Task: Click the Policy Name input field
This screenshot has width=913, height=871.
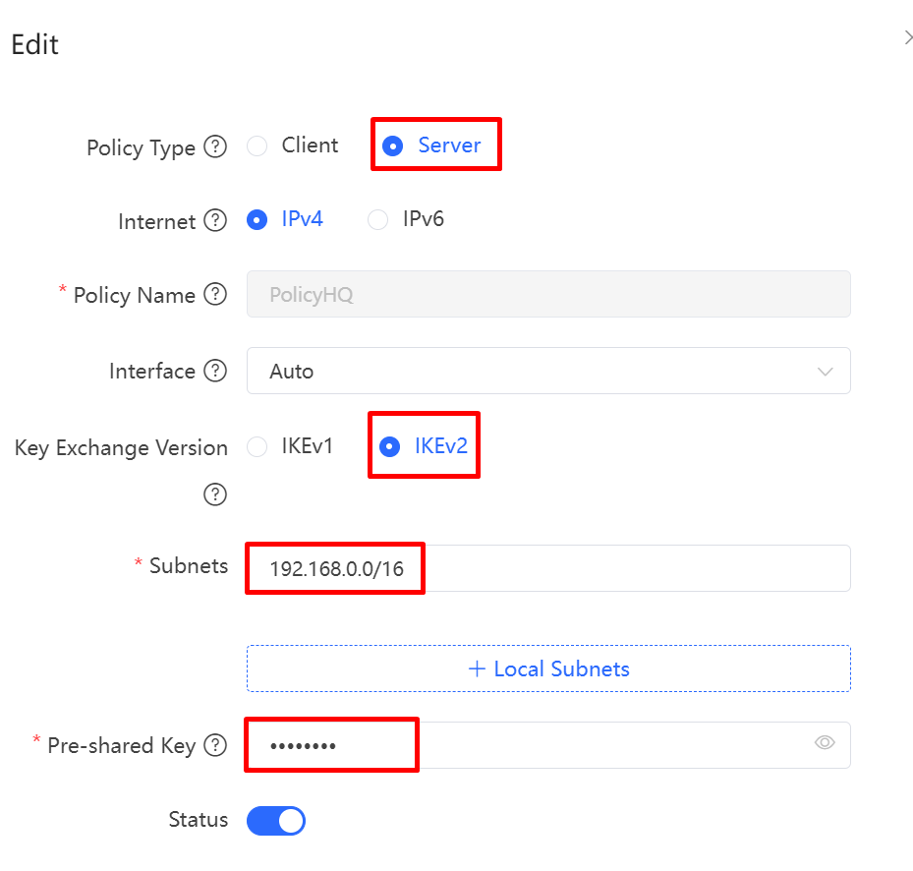Action: (548, 294)
